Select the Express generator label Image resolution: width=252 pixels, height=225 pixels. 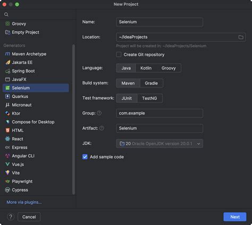tap(20, 148)
